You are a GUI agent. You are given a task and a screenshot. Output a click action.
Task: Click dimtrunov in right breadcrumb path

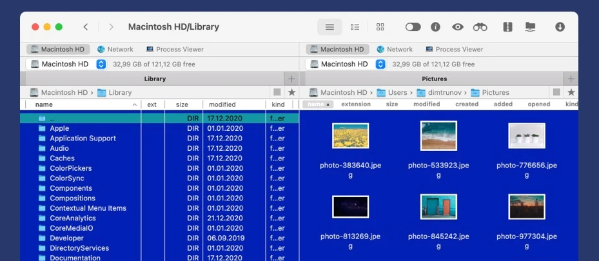[x=443, y=92]
